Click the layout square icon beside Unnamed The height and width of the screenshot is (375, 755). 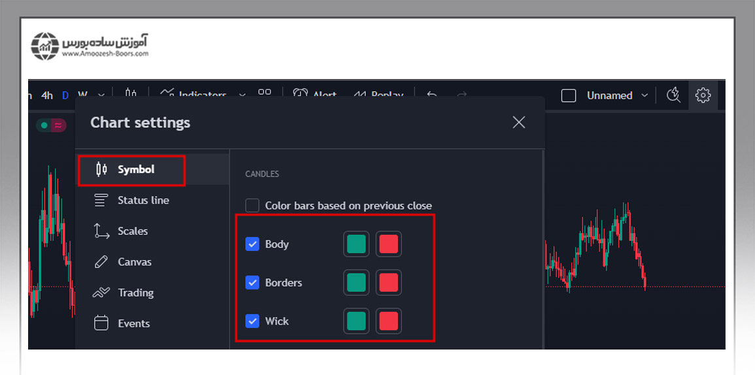(x=569, y=95)
